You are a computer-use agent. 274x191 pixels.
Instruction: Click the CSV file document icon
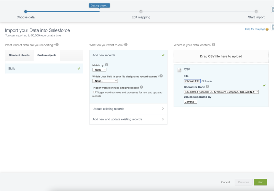pos(179,70)
